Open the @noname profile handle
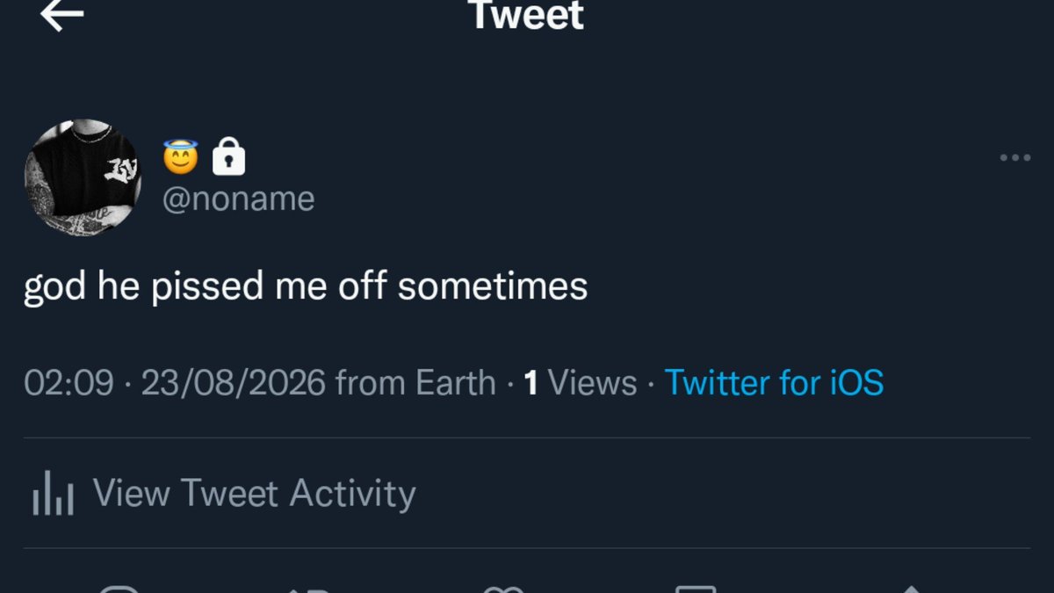The height and width of the screenshot is (593, 1054). click(238, 199)
